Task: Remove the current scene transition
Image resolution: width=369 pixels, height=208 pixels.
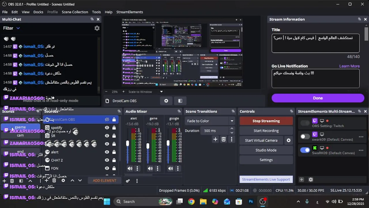Action: 223,140
